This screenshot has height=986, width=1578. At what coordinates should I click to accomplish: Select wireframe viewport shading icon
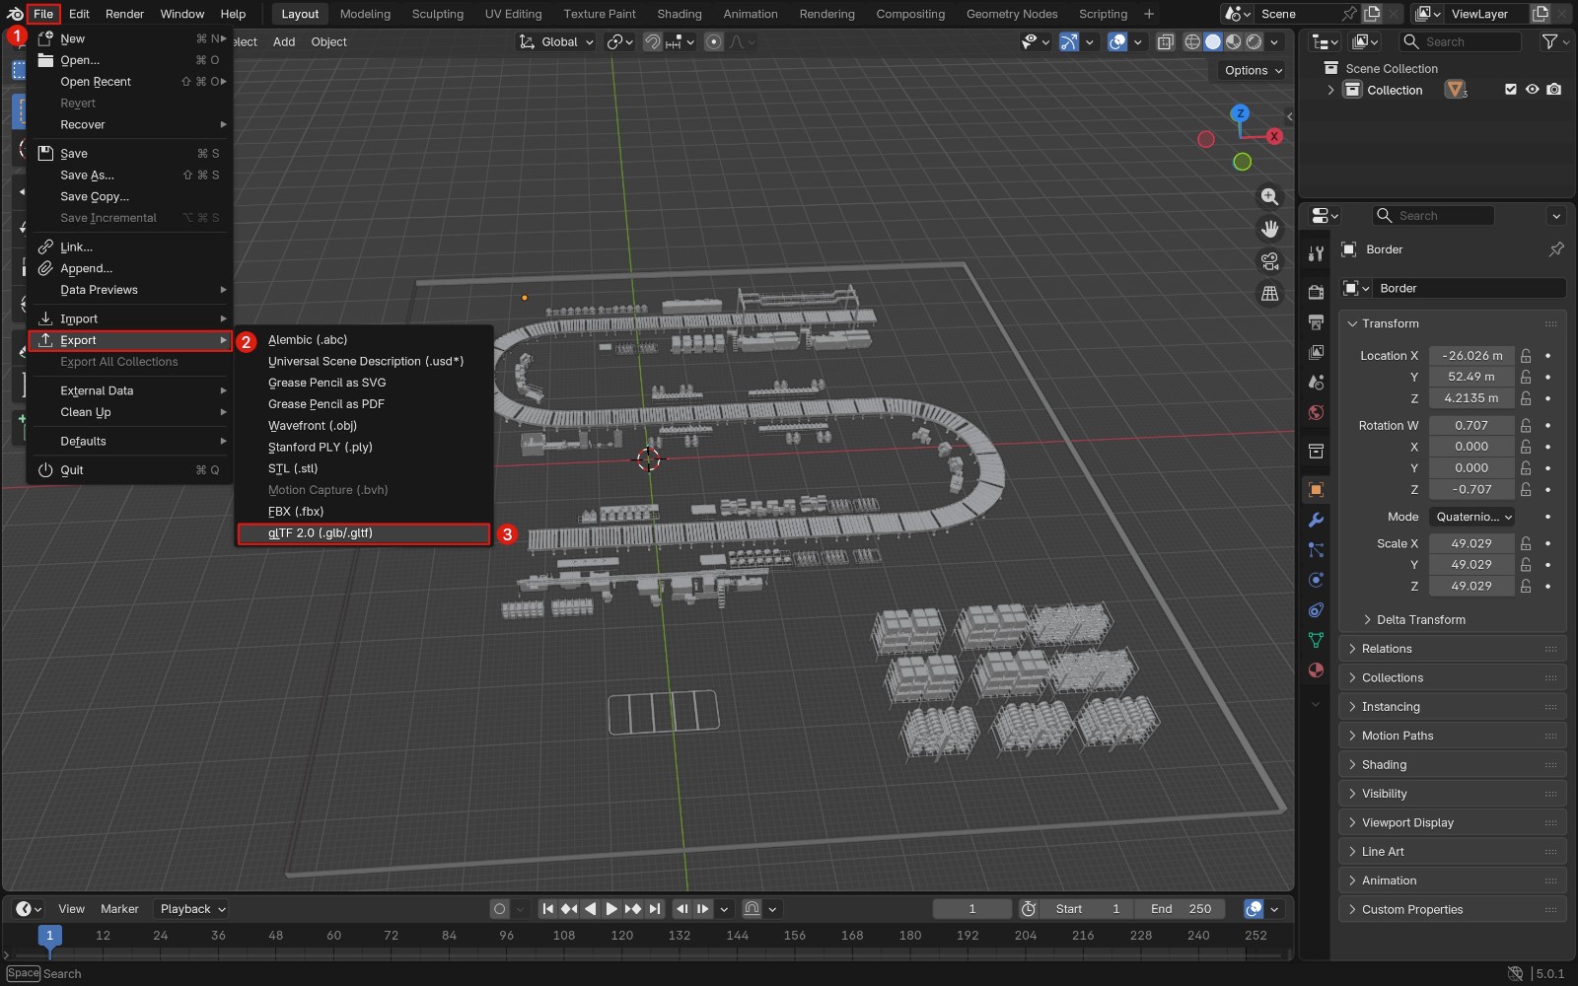(1192, 41)
